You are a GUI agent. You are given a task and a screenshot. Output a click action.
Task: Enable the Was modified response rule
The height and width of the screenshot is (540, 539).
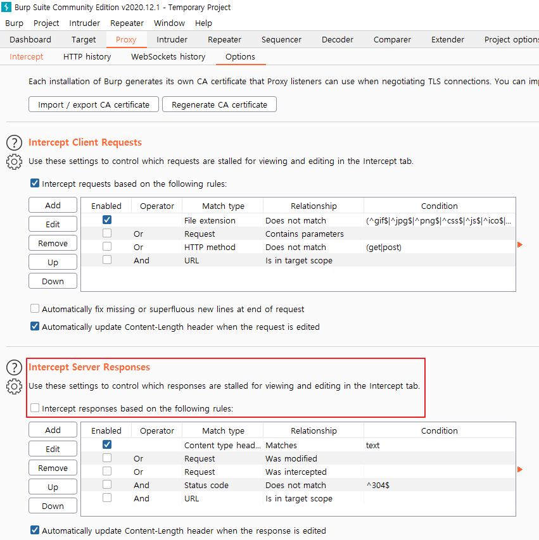tap(107, 458)
